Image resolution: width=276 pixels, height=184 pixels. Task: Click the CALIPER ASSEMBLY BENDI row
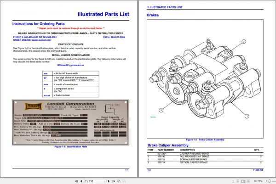(x=205, y=154)
